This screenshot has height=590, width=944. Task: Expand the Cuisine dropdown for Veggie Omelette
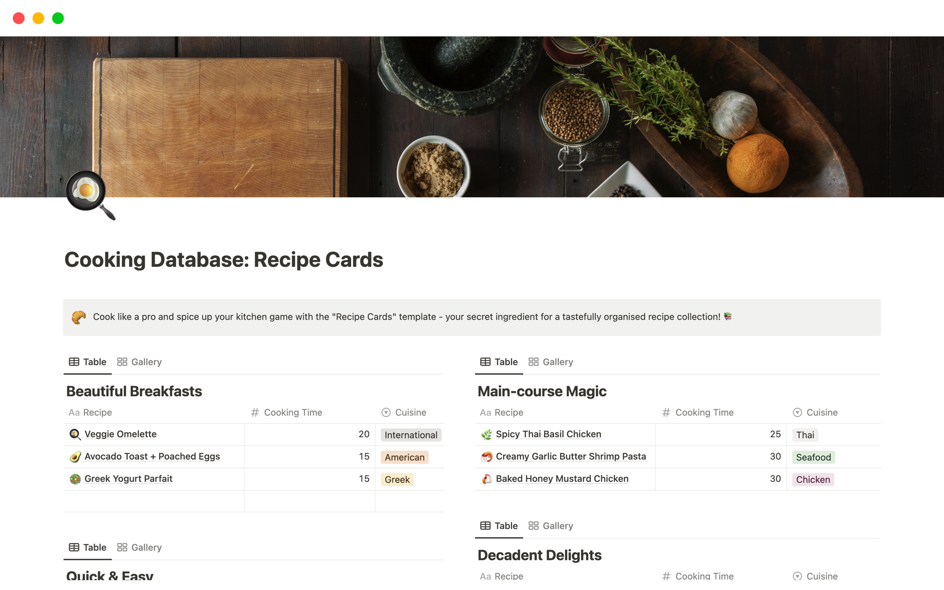pyautogui.click(x=411, y=434)
